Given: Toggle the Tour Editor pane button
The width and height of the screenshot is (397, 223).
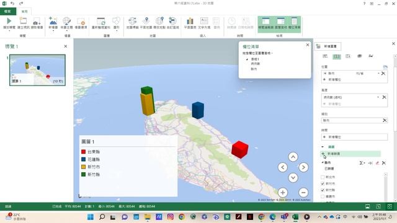Looking at the screenshot, I should coord(265,24).
